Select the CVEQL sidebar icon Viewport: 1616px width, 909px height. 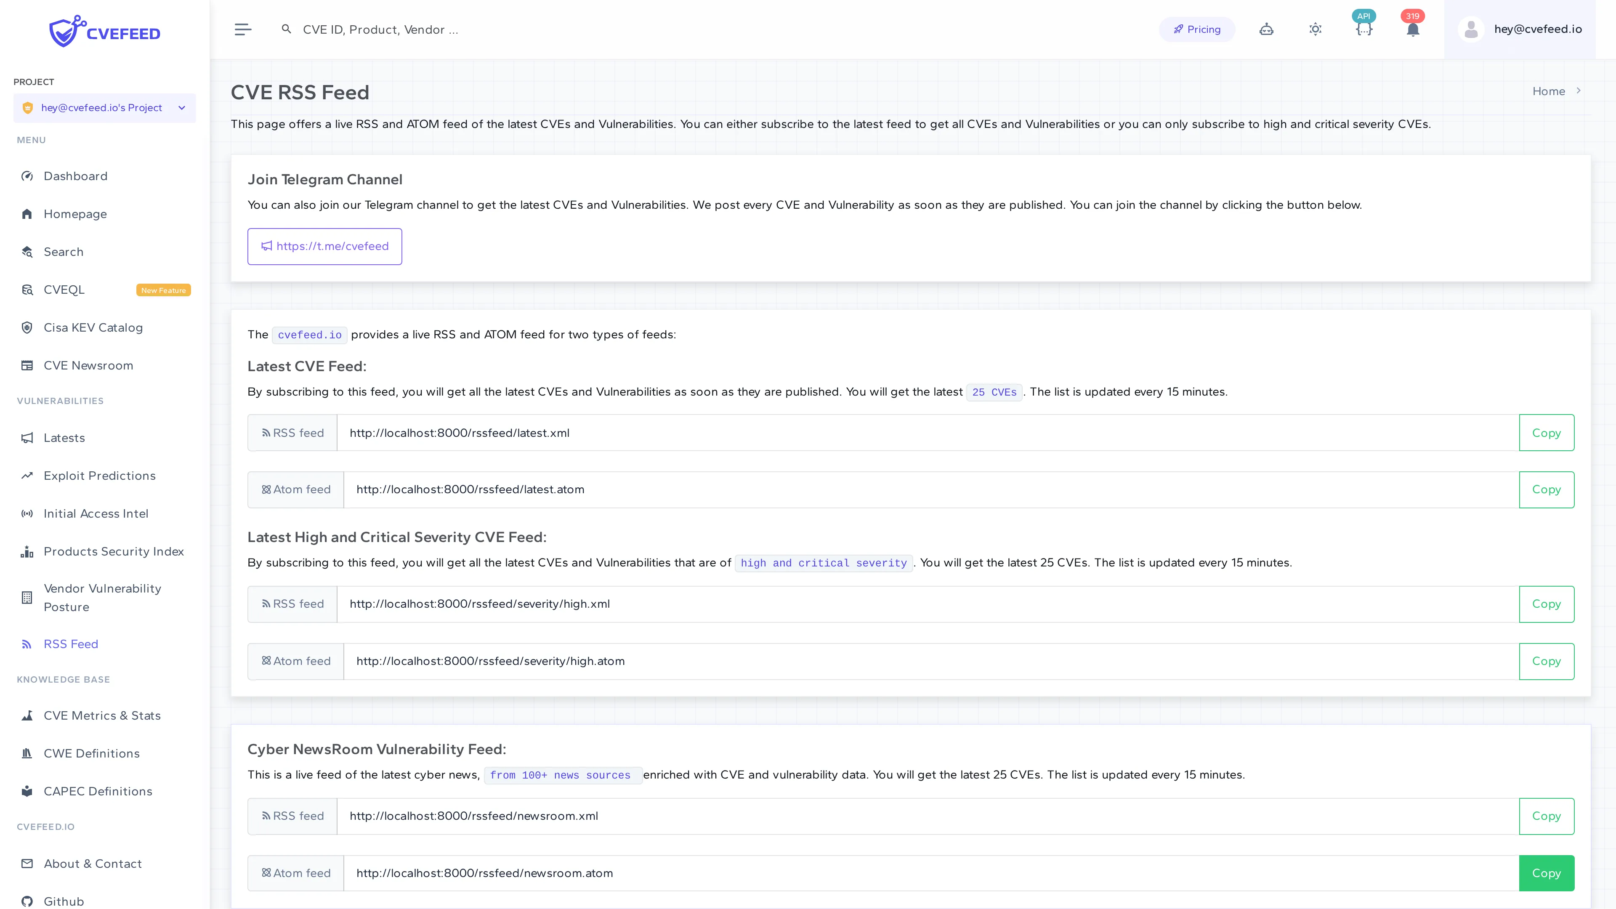[27, 289]
